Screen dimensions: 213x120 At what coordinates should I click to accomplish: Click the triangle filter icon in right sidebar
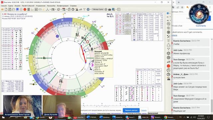pos(168,49)
